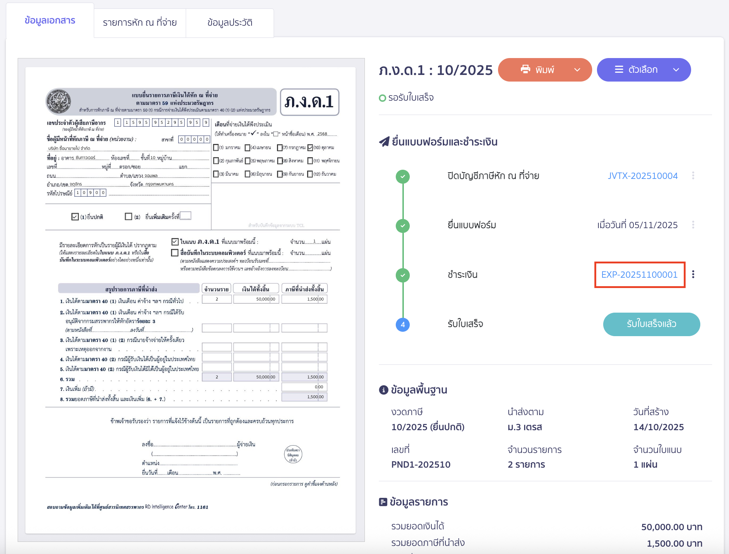Click the green checkmark for ปิดบัญชีภาษีหัก ณ ที่จ่าย step
This screenshot has width=729, height=554.
pyautogui.click(x=403, y=176)
